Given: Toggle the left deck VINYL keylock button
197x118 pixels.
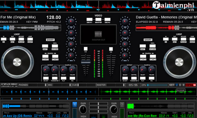Looking at the screenshot, I should [x=55, y=46].
